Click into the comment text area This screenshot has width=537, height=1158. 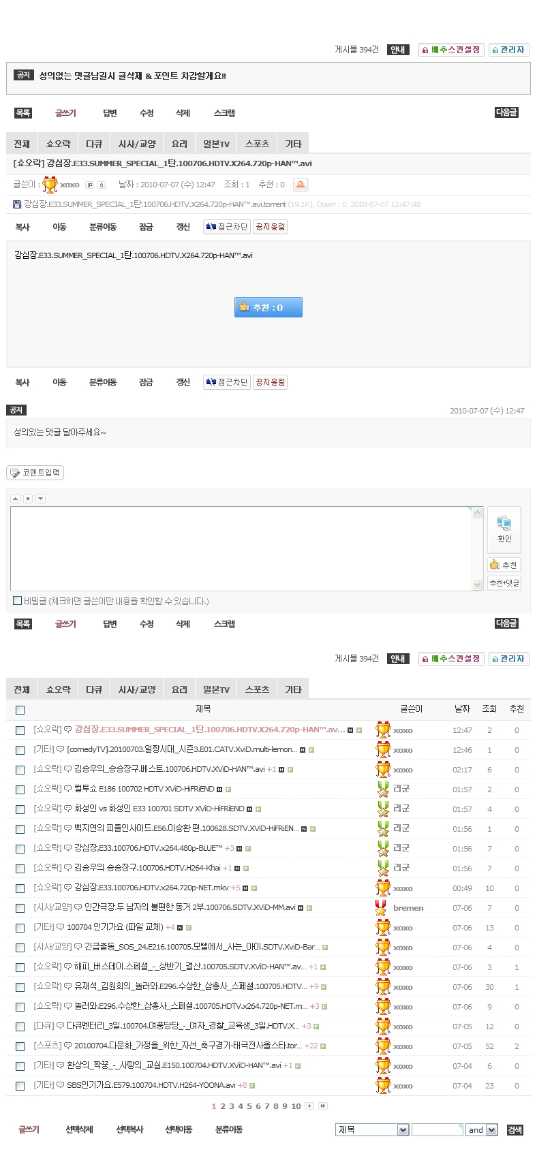241,548
